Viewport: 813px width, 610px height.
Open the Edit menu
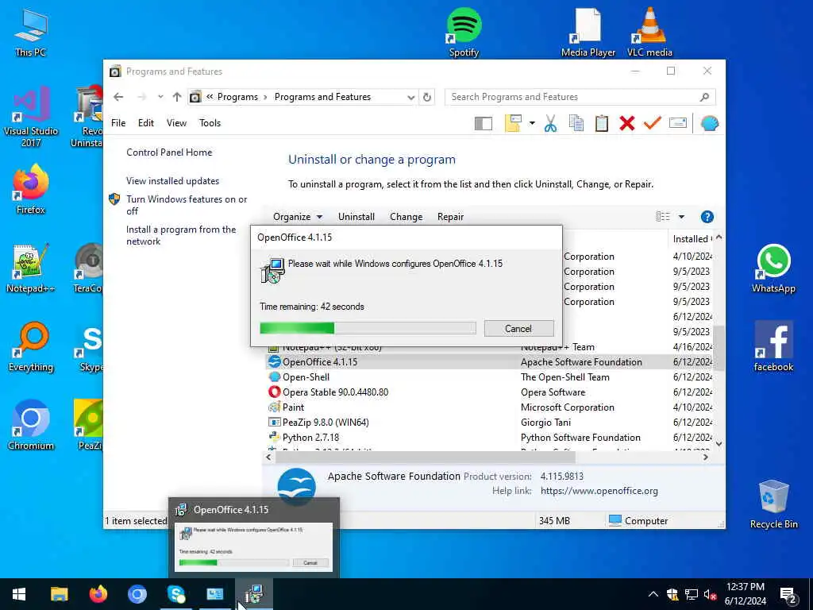point(146,123)
